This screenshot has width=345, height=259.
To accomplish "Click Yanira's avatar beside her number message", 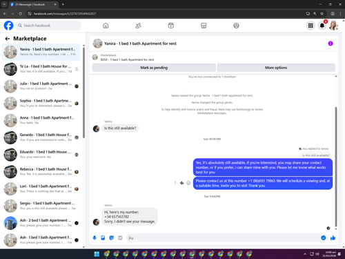I will pos(96,222).
